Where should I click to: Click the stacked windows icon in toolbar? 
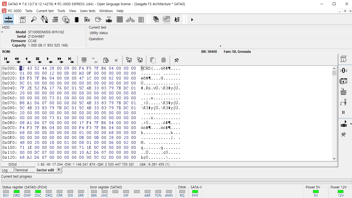tap(156, 20)
